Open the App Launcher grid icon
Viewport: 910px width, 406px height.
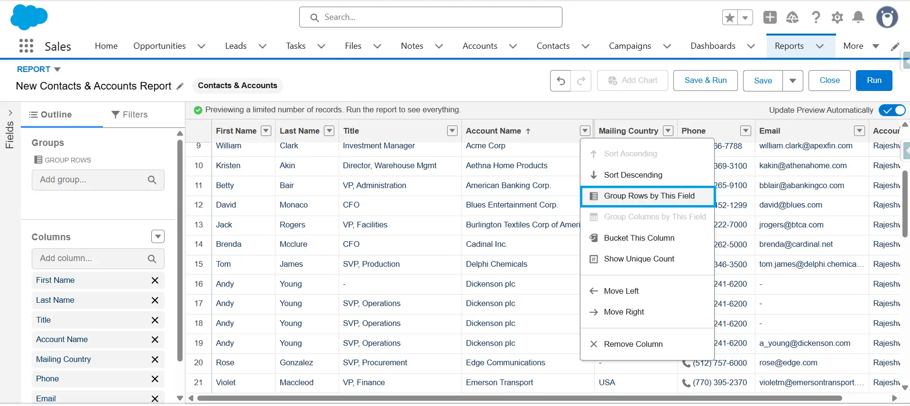tap(27, 46)
